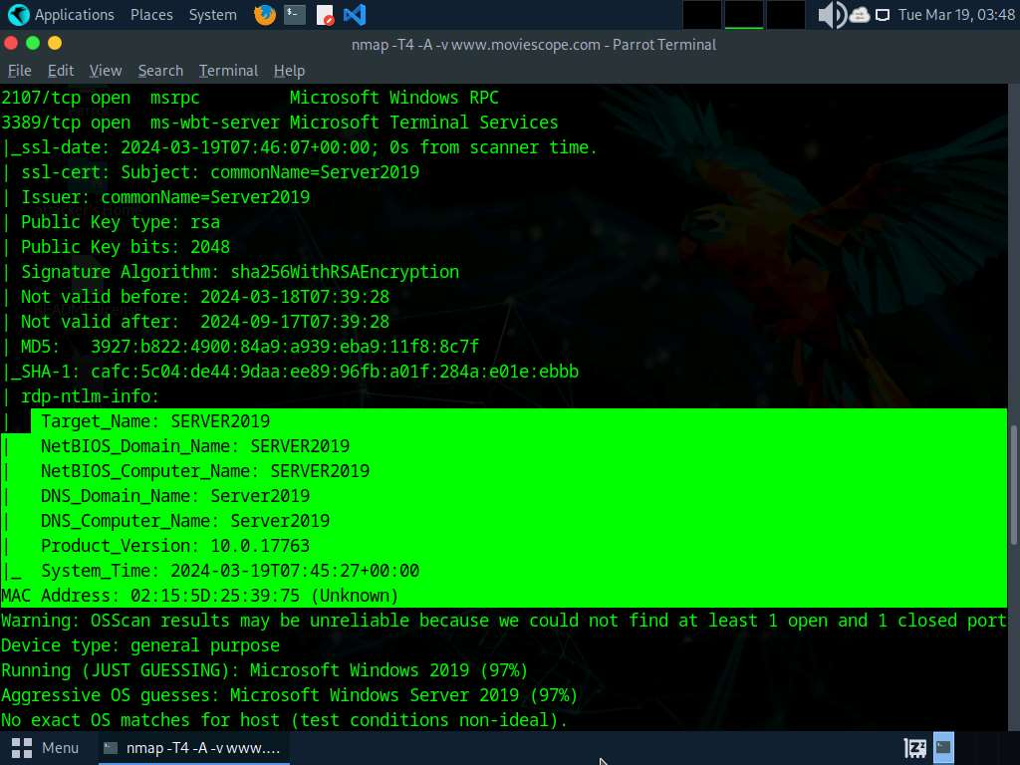The width and height of the screenshot is (1020, 765).
Task: Open the cloud update notifier icon
Action: click(860, 15)
